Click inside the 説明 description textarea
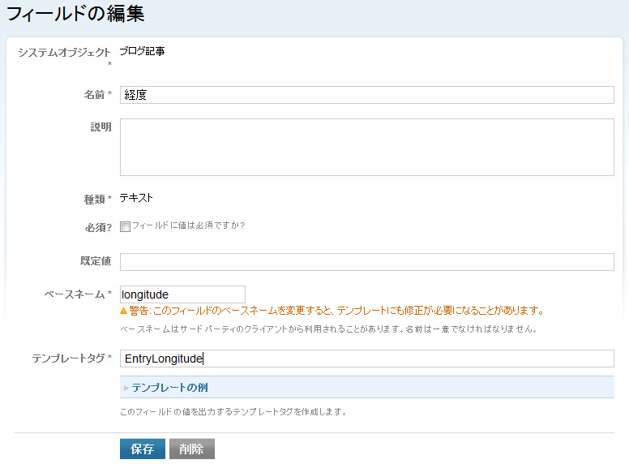The image size is (629, 464). [x=366, y=147]
